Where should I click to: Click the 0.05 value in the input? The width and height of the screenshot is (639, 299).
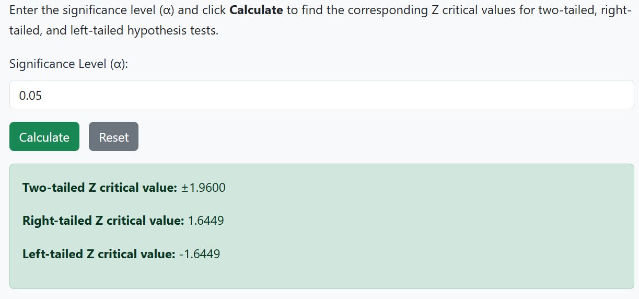pos(30,96)
